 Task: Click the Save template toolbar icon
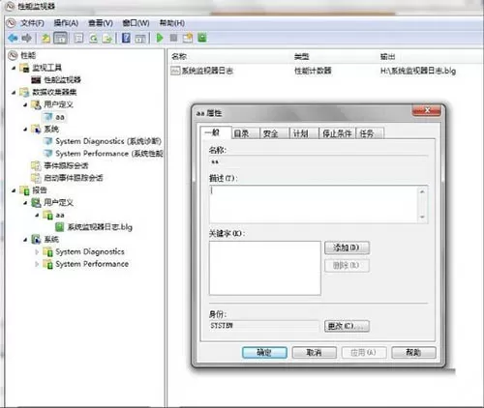pos(188,38)
